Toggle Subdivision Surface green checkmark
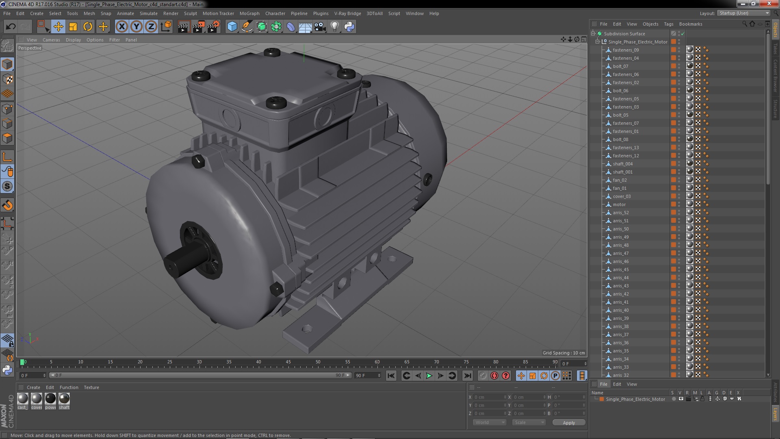780x439 pixels. click(x=683, y=34)
